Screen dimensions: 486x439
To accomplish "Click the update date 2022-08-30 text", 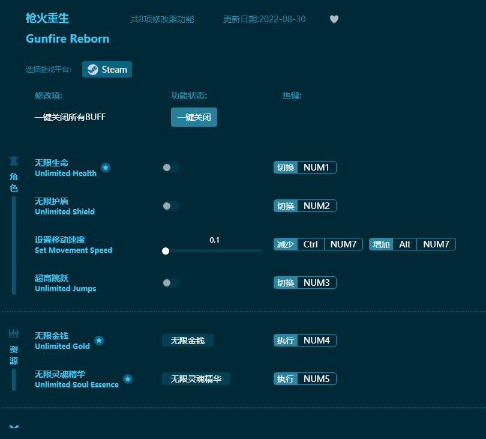I will pyautogui.click(x=265, y=19).
